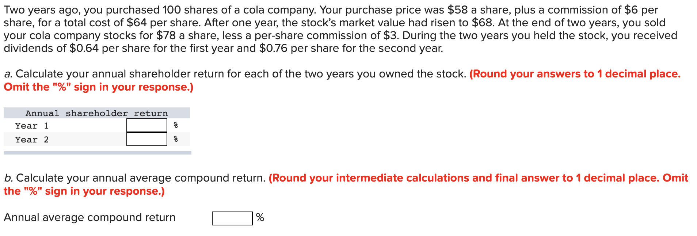Click the Annual average compound return label

coord(89,217)
